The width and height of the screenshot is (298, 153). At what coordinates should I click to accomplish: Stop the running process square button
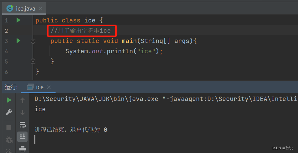point(9,127)
